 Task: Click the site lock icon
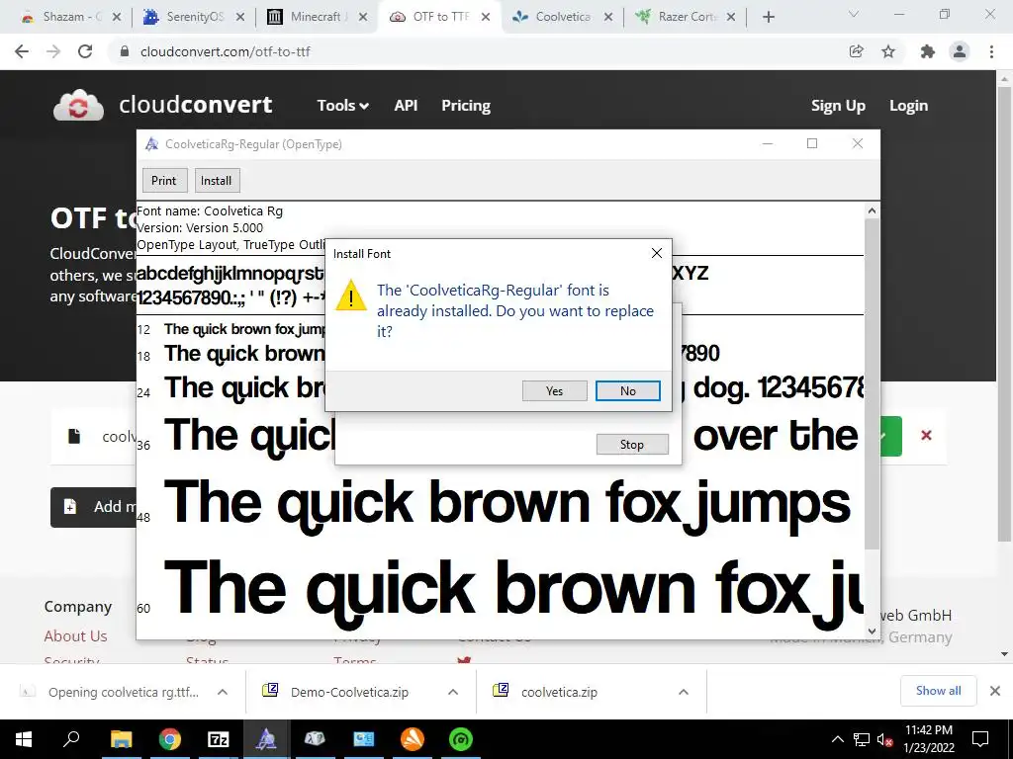pyautogui.click(x=125, y=51)
